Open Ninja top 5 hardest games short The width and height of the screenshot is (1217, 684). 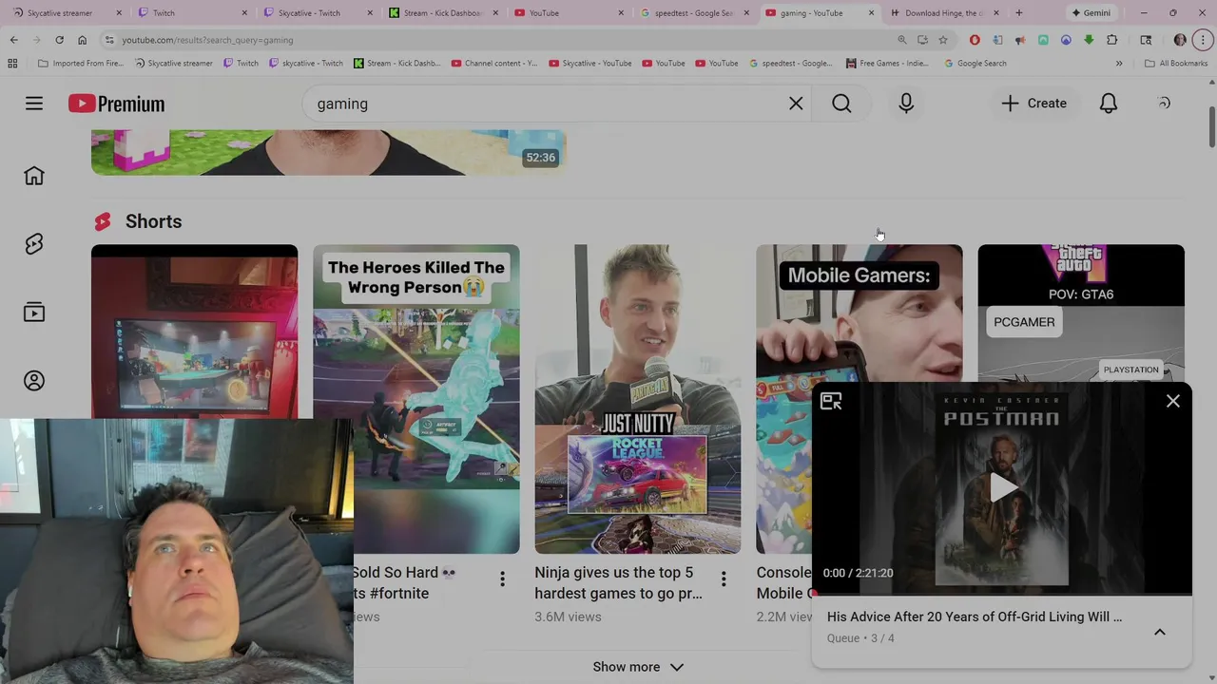pos(638,399)
